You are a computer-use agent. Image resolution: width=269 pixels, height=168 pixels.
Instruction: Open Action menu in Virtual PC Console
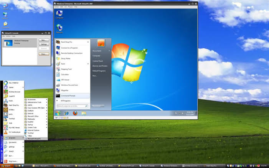pyautogui.click(x=8, y=36)
